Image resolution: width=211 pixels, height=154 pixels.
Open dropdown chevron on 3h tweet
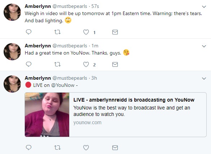click(204, 79)
